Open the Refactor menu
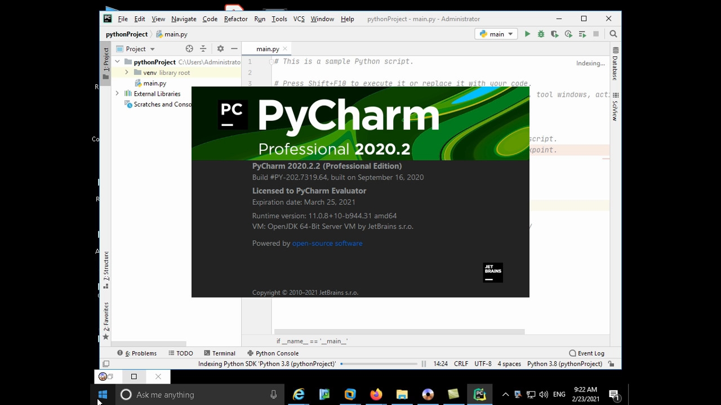This screenshot has height=405, width=721. [235, 19]
